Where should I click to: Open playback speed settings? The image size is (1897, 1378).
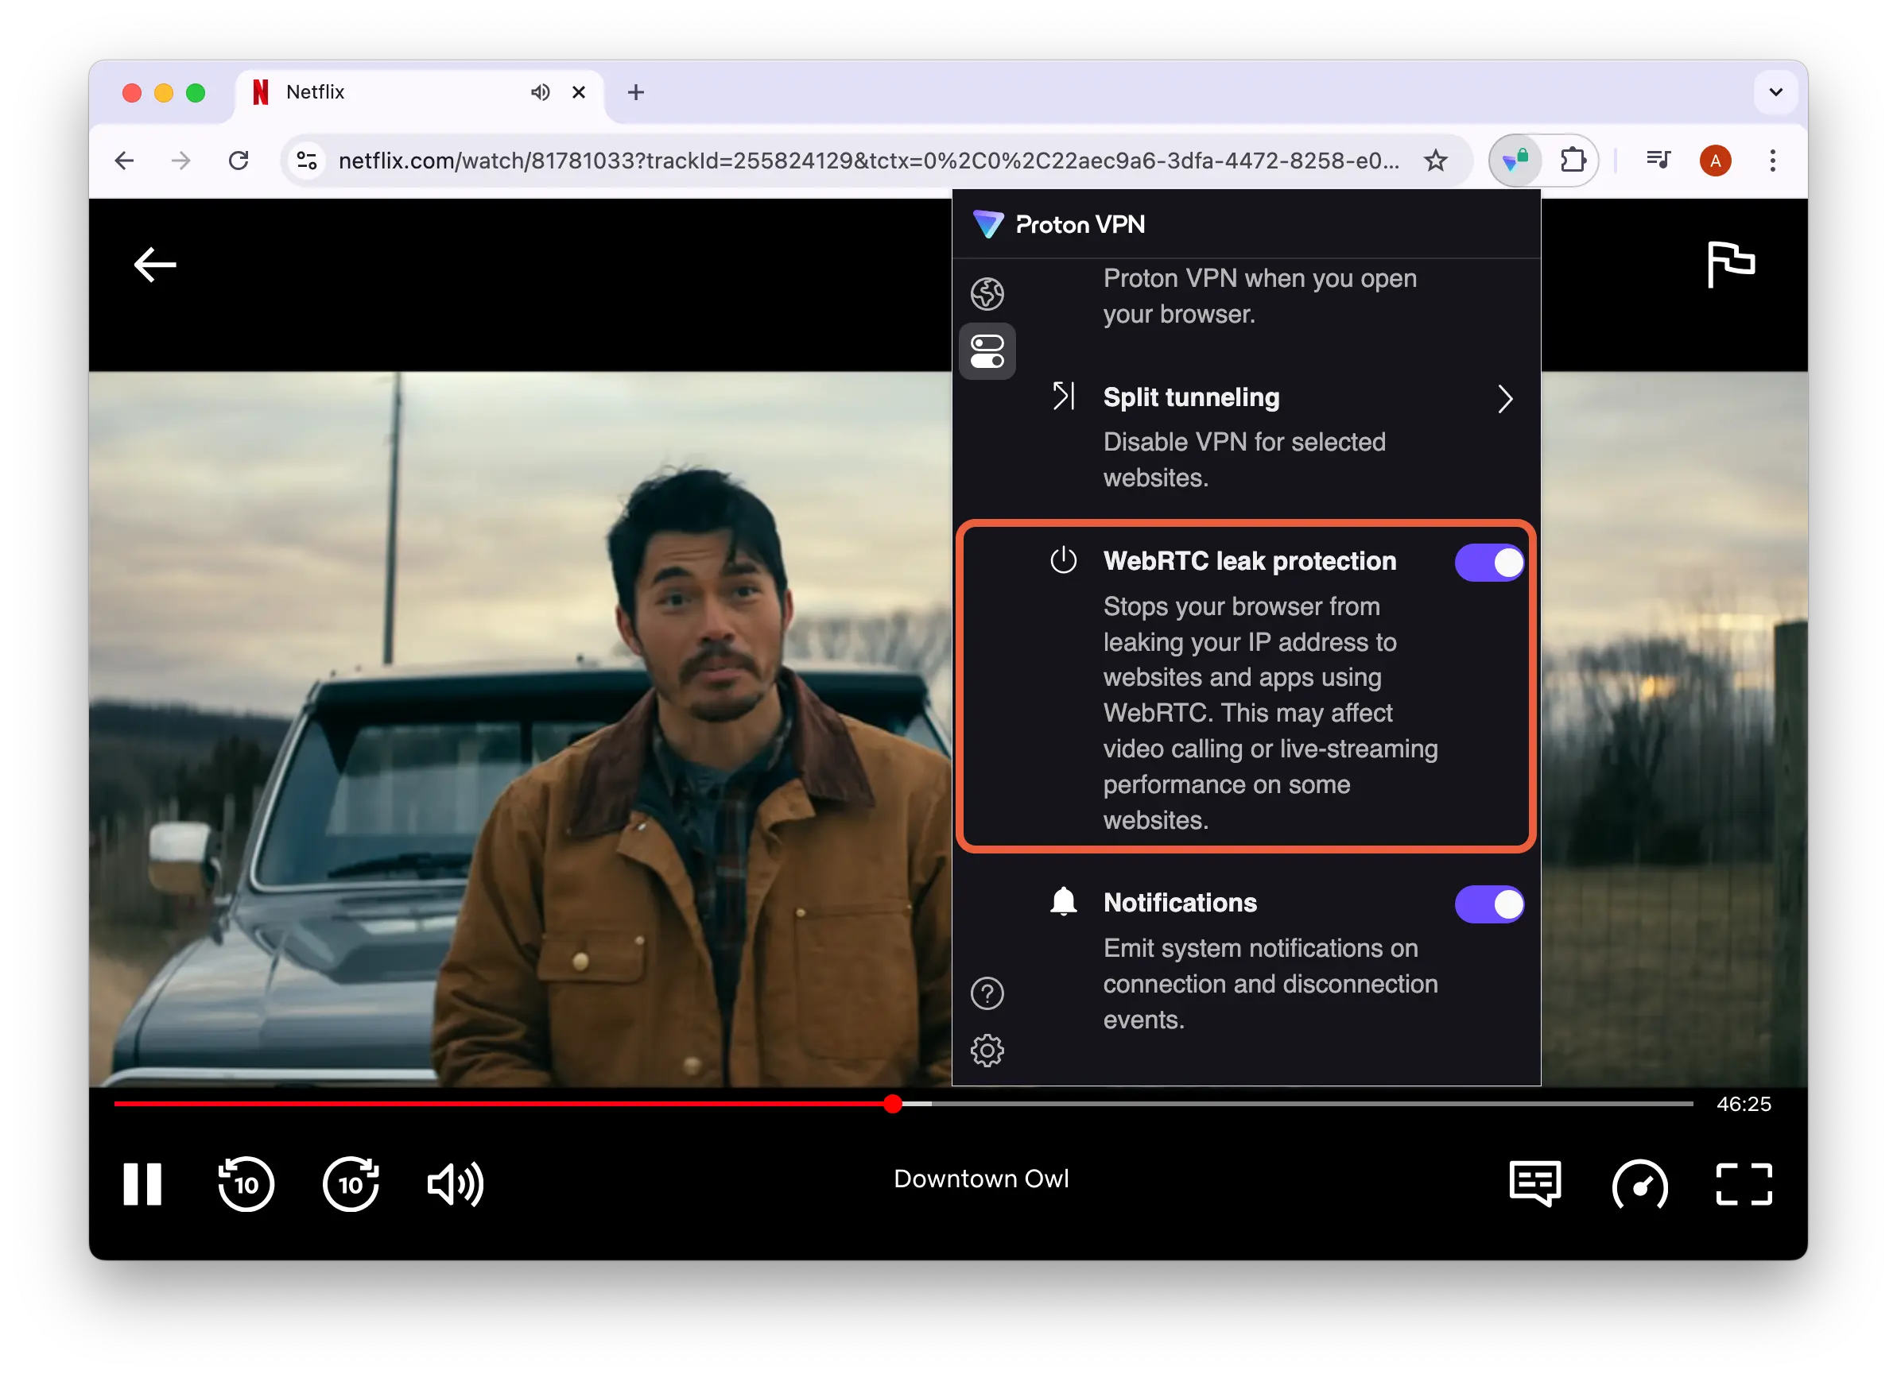tap(1639, 1184)
